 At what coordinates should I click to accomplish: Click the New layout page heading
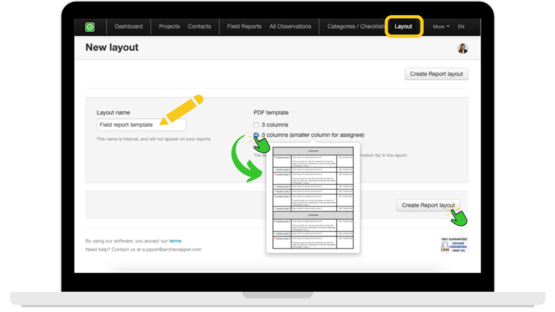[112, 48]
